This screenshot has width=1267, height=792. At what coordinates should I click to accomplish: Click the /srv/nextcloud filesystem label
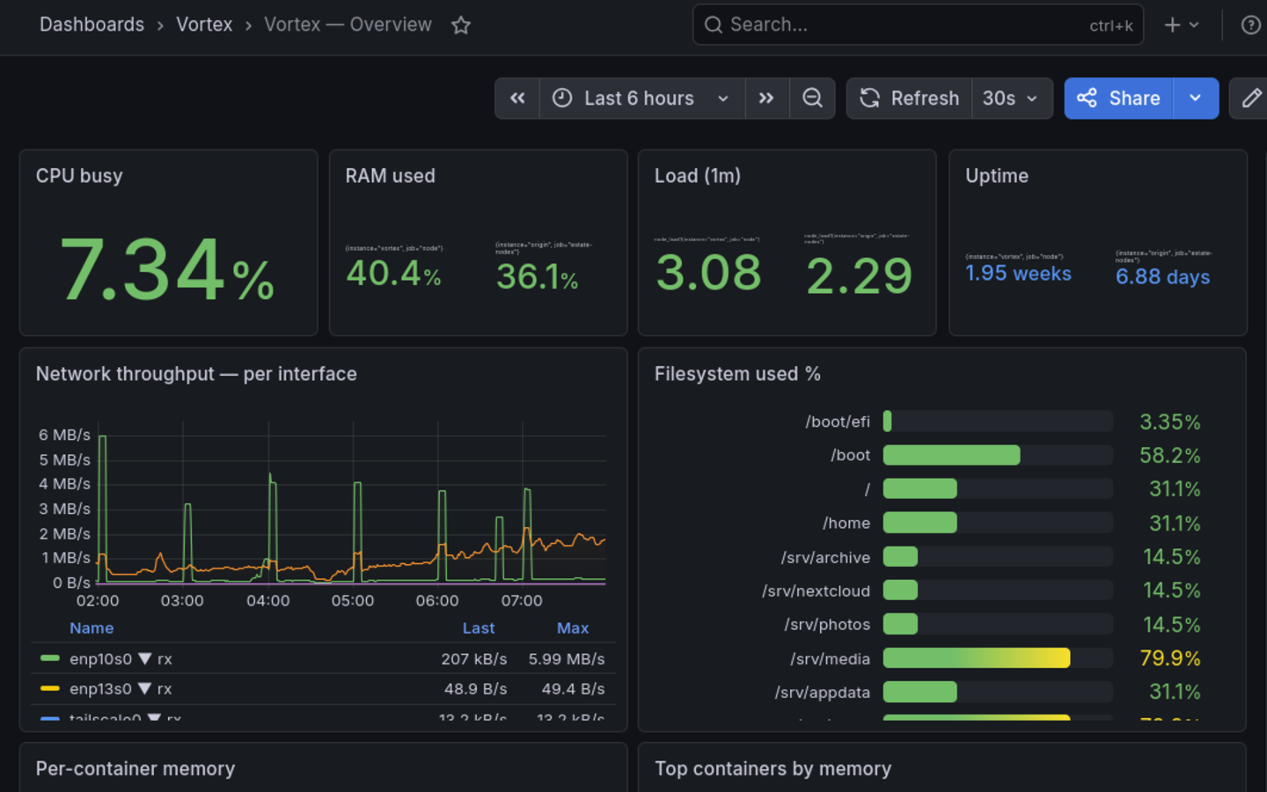816,591
